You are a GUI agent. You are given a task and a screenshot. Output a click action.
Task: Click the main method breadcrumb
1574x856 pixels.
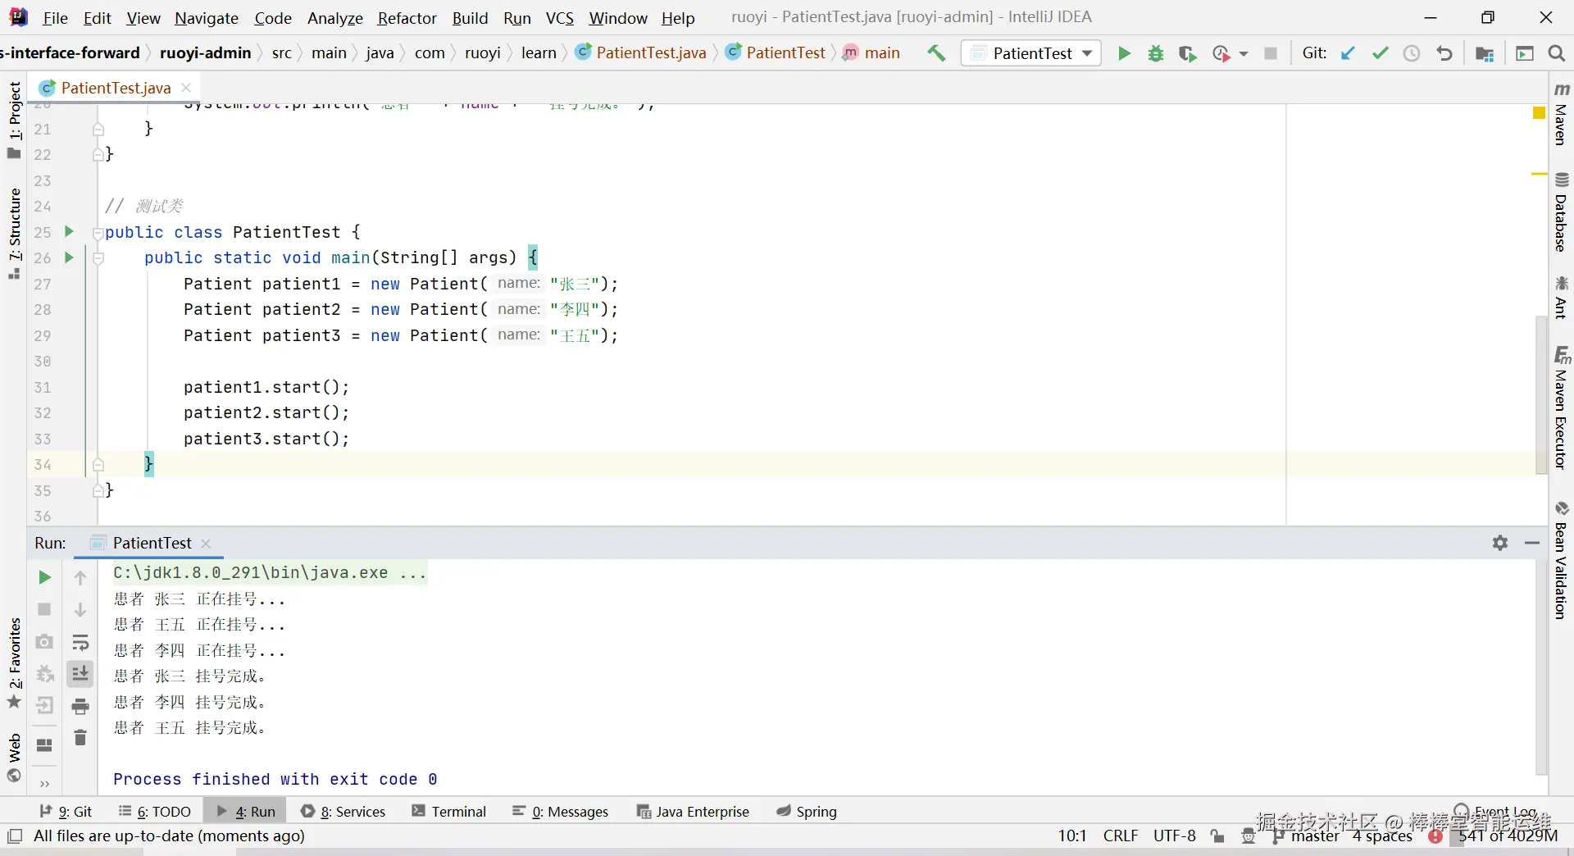tap(871, 53)
